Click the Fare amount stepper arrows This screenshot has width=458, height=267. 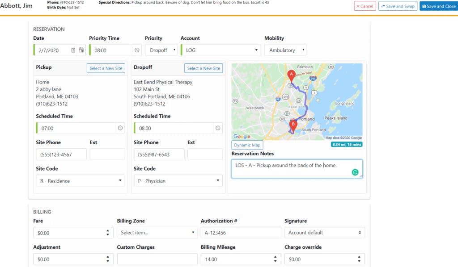107,233
